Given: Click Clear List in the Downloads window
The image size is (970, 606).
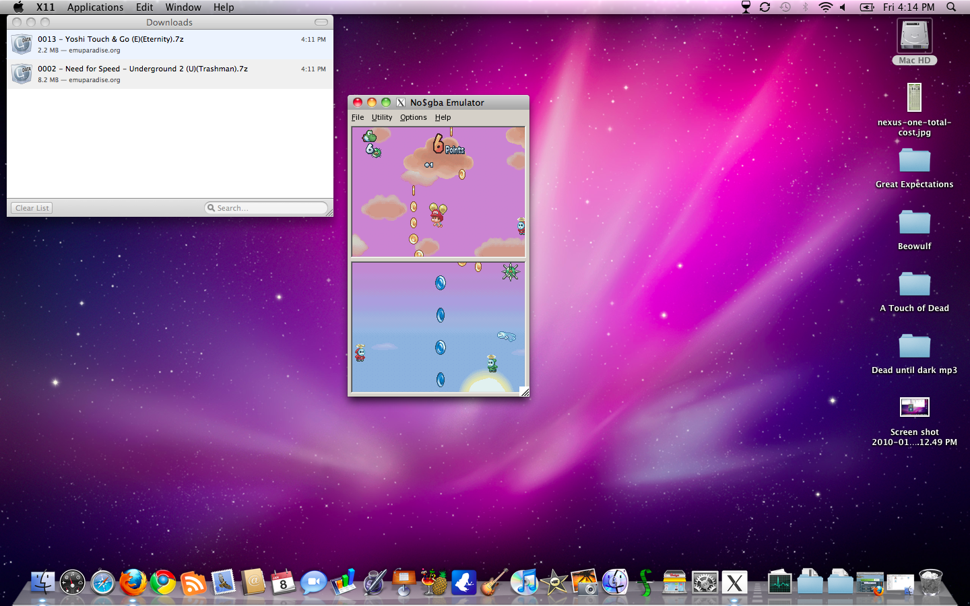Looking at the screenshot, I should (x=31, y=207).
